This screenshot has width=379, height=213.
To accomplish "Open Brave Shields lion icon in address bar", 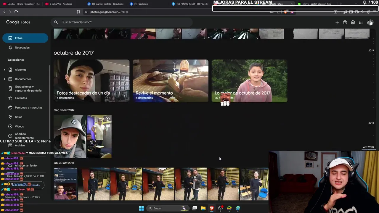I will click(x=285, y=12).
